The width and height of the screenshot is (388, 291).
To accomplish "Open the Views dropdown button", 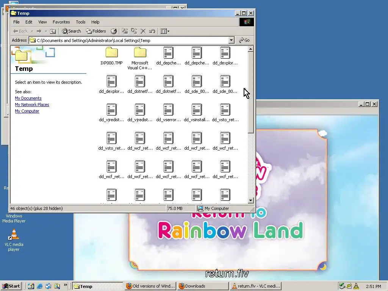I will (165, 31).
